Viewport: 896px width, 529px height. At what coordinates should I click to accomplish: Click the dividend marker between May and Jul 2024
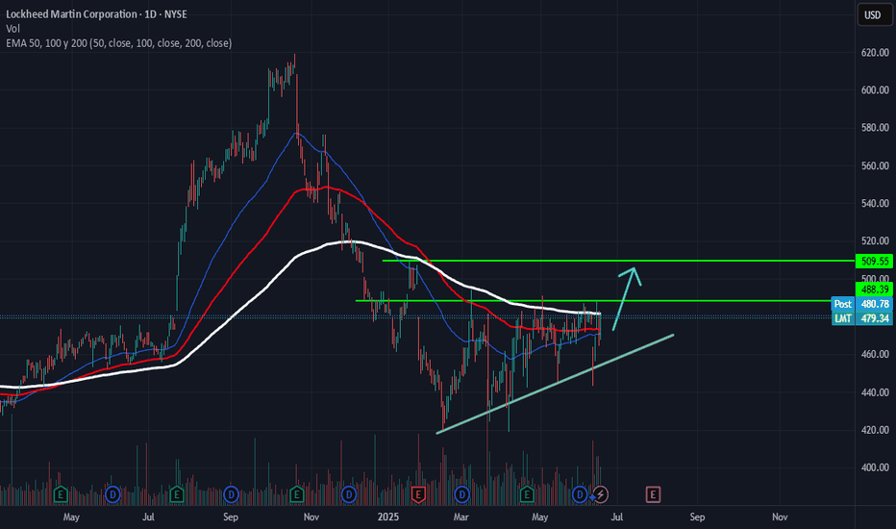tap(112, 494)
